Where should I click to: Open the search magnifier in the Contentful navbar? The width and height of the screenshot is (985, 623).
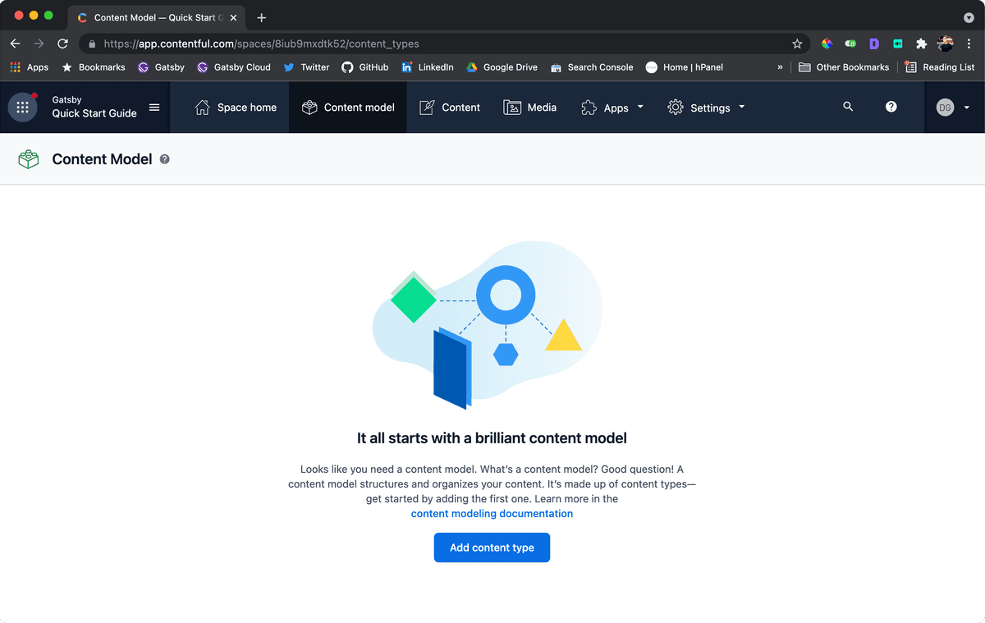(x=848, y=107)
